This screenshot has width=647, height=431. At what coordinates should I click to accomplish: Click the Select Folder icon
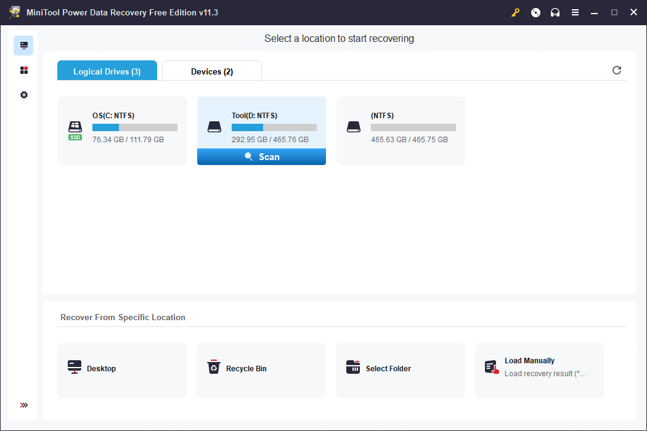353,367
